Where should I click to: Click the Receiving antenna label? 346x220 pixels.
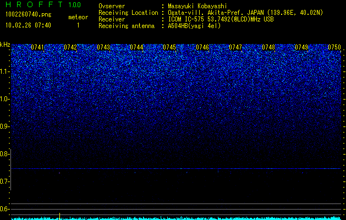point(127,26)
